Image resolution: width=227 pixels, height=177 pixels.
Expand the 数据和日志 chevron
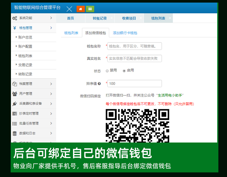point(51,133)
